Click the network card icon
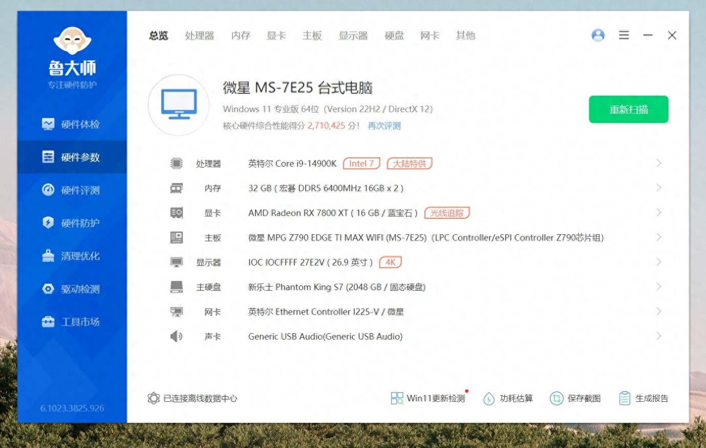Screen dimensions: 706x448 pyautogui.click(x=177, y=311)
